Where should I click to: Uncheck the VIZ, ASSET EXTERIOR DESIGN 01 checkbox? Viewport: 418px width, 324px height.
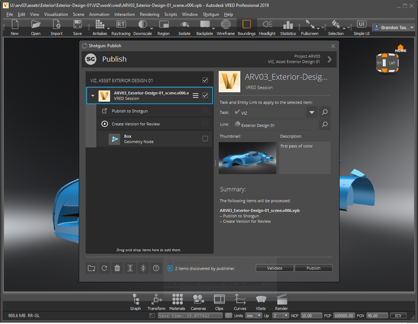(205, 80)
